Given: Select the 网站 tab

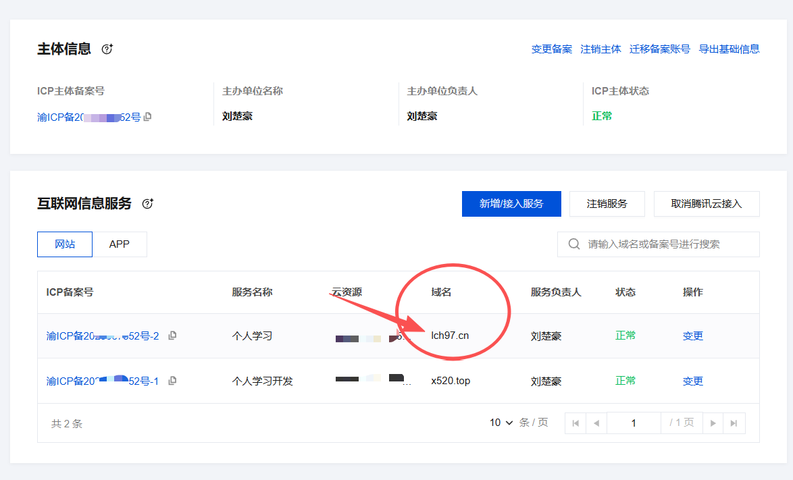Looking at the screenshot, I should (x=65, y=244).
